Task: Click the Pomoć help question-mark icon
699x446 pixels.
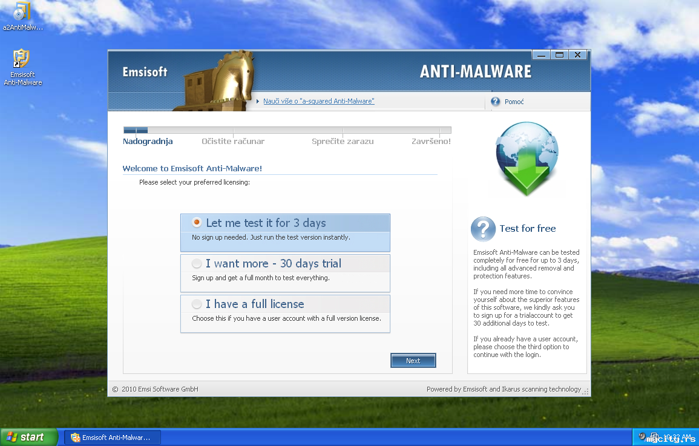Action: click(x=495, y=102)
